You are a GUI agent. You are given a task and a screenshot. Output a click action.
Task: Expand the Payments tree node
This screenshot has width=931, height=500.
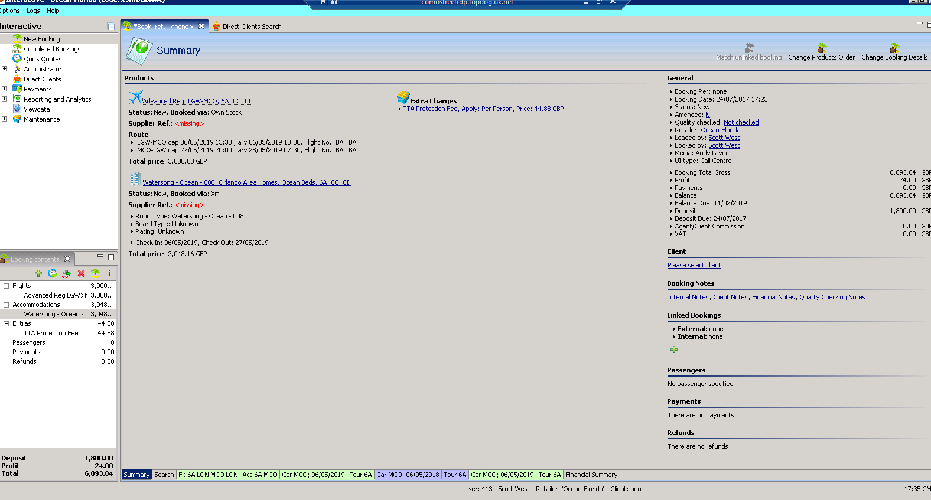point(5,89)
